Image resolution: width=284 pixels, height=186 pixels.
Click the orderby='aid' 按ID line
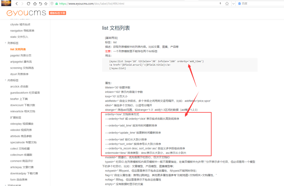[126, 139]
